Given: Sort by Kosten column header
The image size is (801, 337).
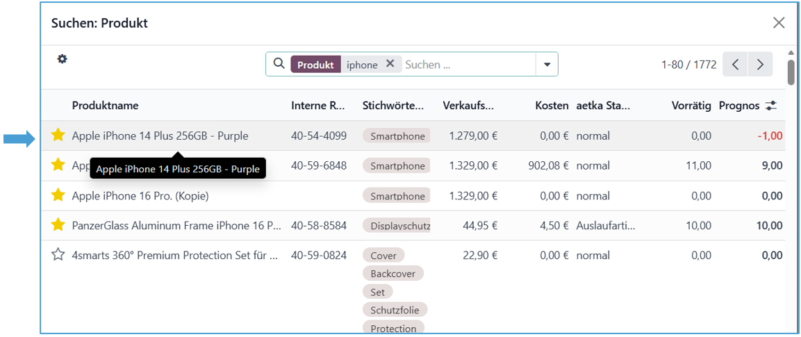Looking at the screenshot, I should click(552, 106).
